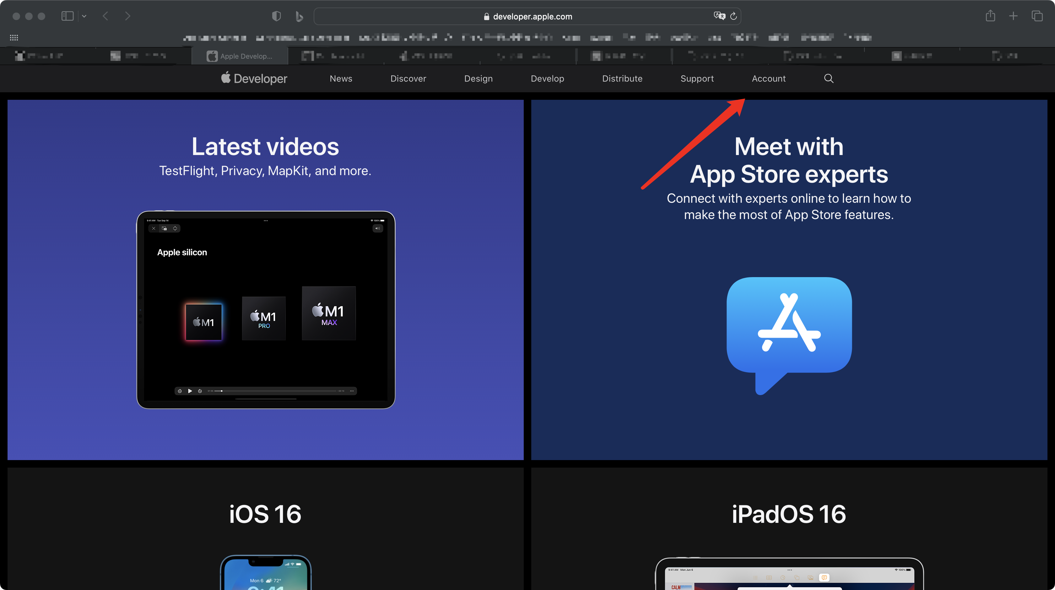1055x590 pixels.
Task: Open the Latest videos heading link
Action: point(265,147)
